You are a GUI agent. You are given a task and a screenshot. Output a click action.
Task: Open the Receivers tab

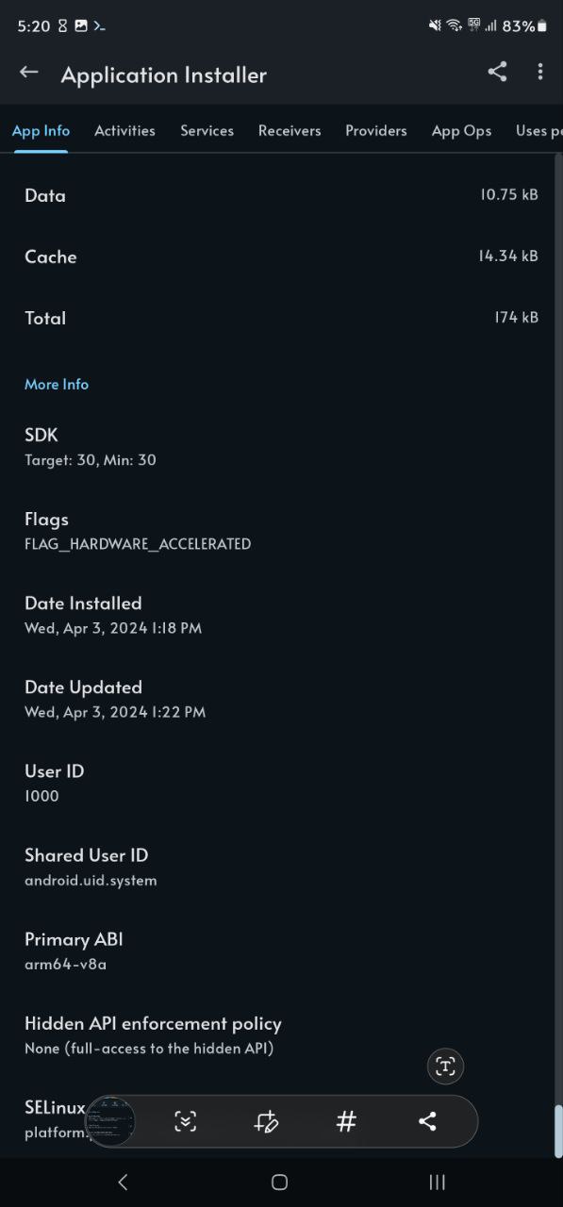point(290,131)
